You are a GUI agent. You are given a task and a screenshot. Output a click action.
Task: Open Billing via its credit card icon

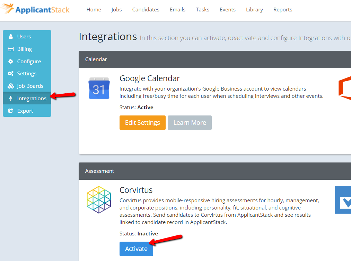tap(11, 49)
